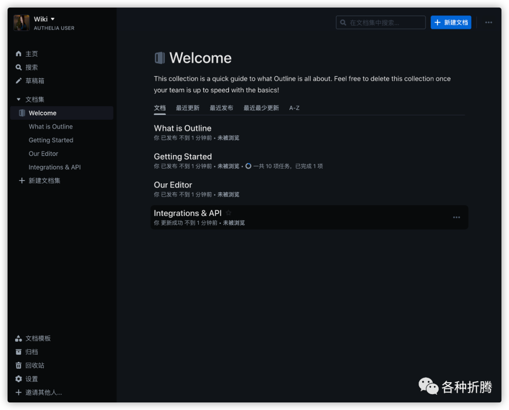509x410 pixels.
Task: Click the 回收站 sidebar label
Action: 35,365
